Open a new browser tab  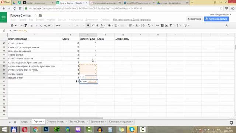tap(192, 3)
